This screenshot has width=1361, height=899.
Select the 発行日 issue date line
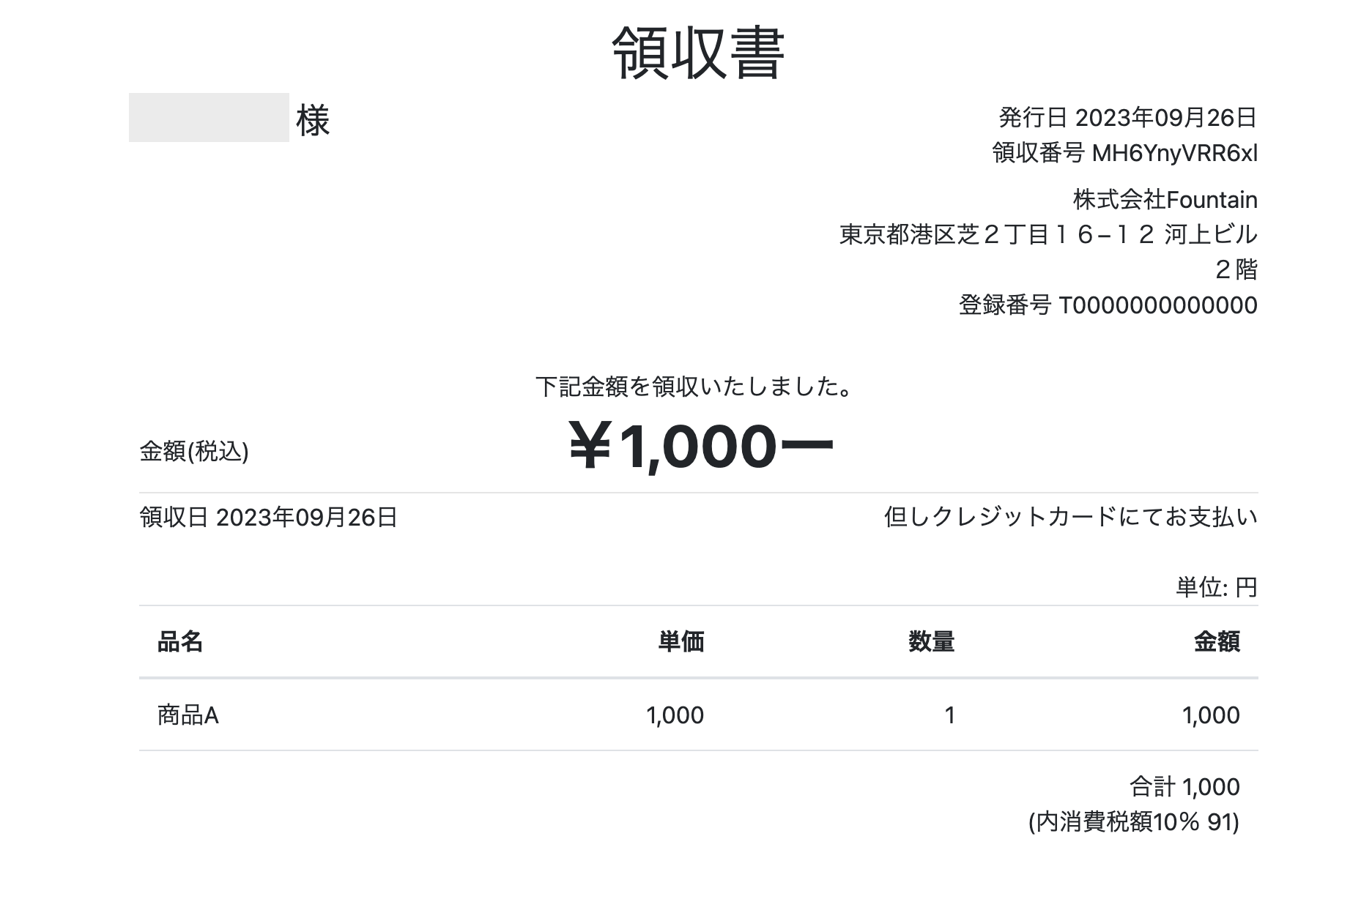[1127, 117]
